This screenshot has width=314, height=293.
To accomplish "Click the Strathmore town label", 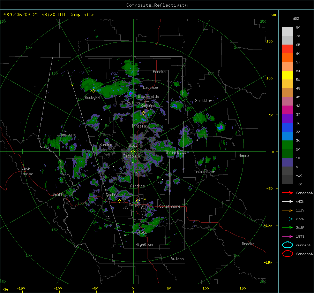I will (170, 206).
